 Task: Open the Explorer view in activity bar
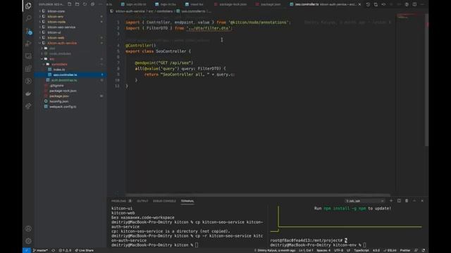pyautogui.click(x=28, y=6)
